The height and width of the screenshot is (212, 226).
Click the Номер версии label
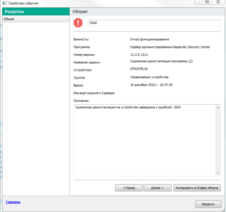pos(84,55)
